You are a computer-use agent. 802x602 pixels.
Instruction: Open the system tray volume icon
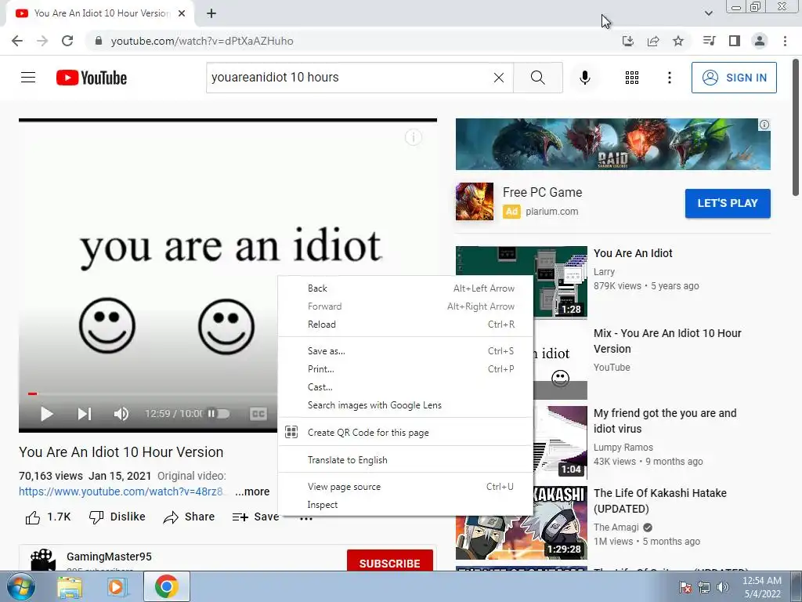tap(722, 587)
